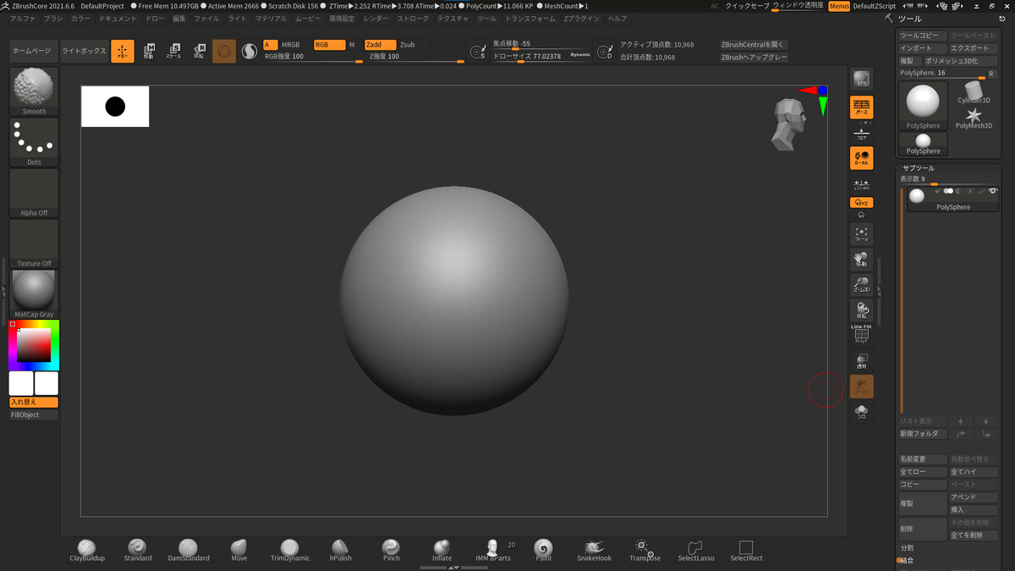Toggle PolySphere subtool eye visibility

993,191
